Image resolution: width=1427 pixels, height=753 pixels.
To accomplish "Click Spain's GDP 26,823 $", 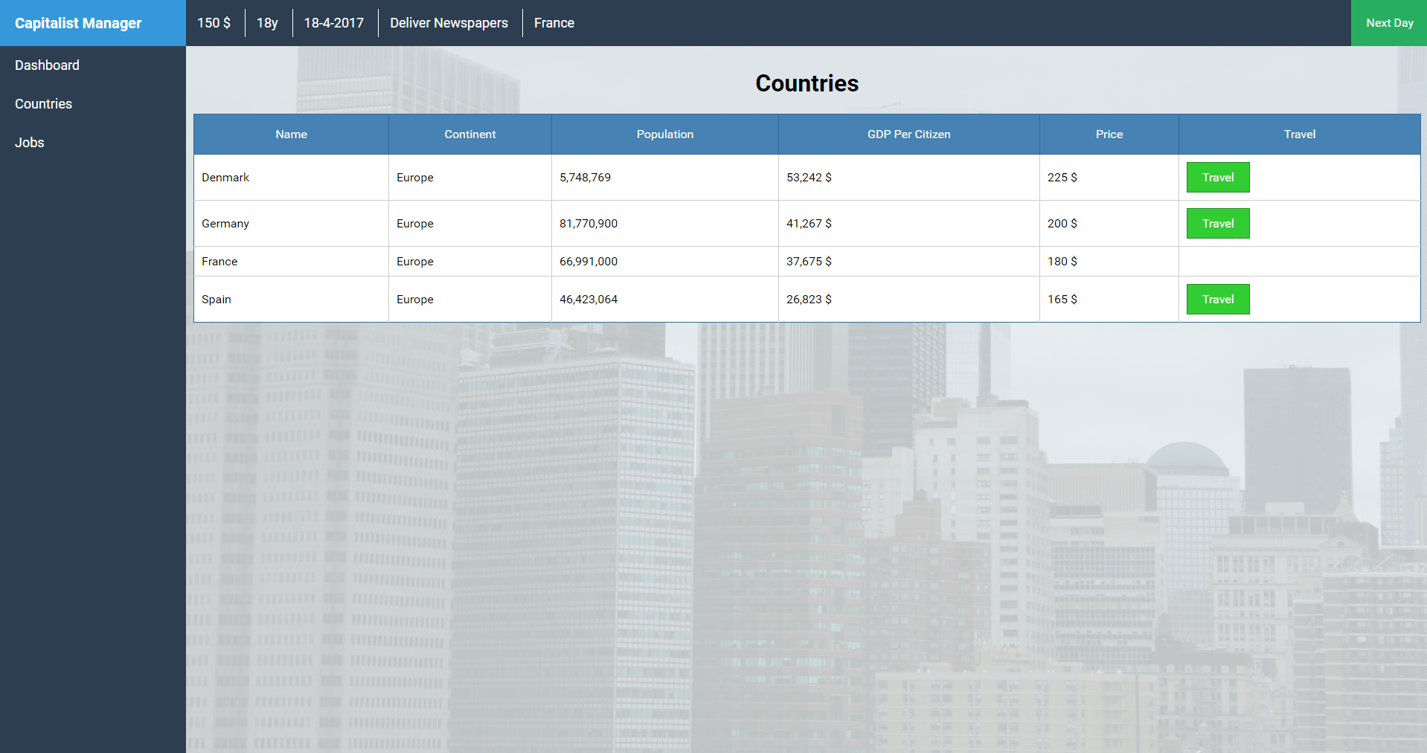I will (x=809, y=300).
